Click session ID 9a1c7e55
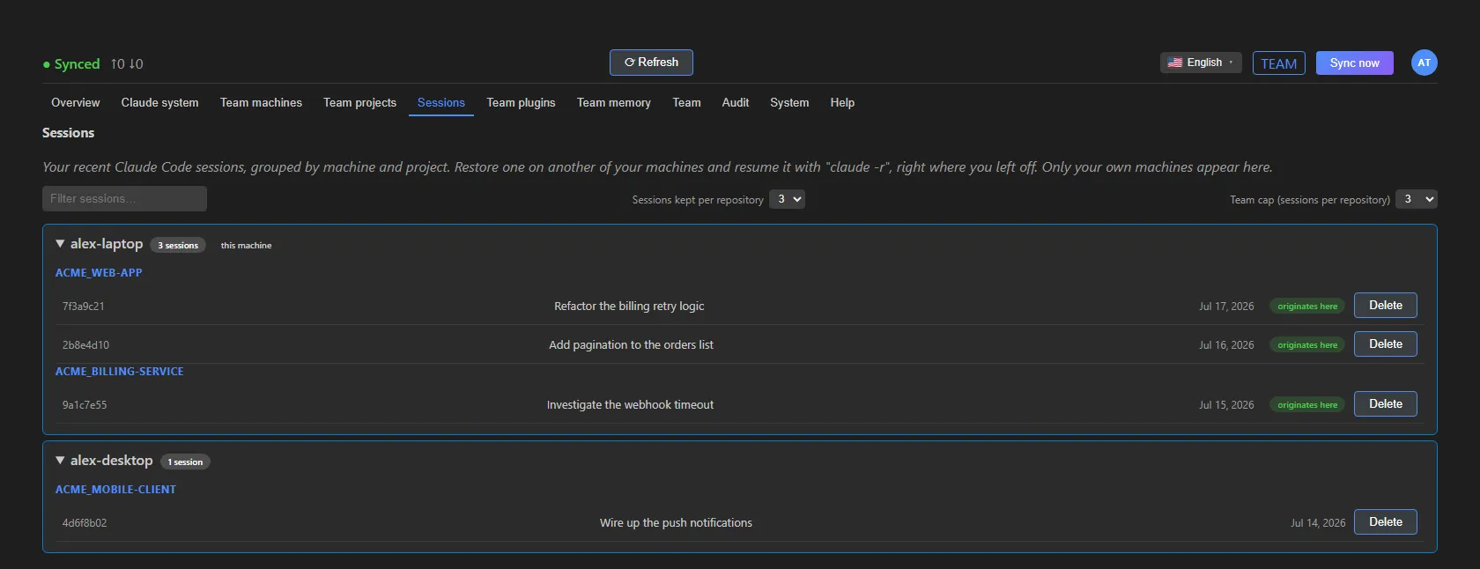Image resolution: width=1480 pixels, height=569 pixels. click(85, 405)
